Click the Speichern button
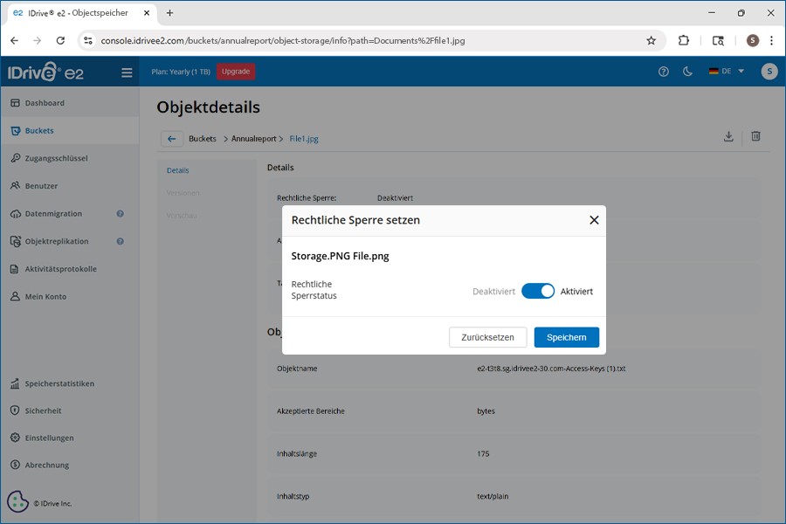The width and height of the screenshot is (786, 524). click(566, 337)
